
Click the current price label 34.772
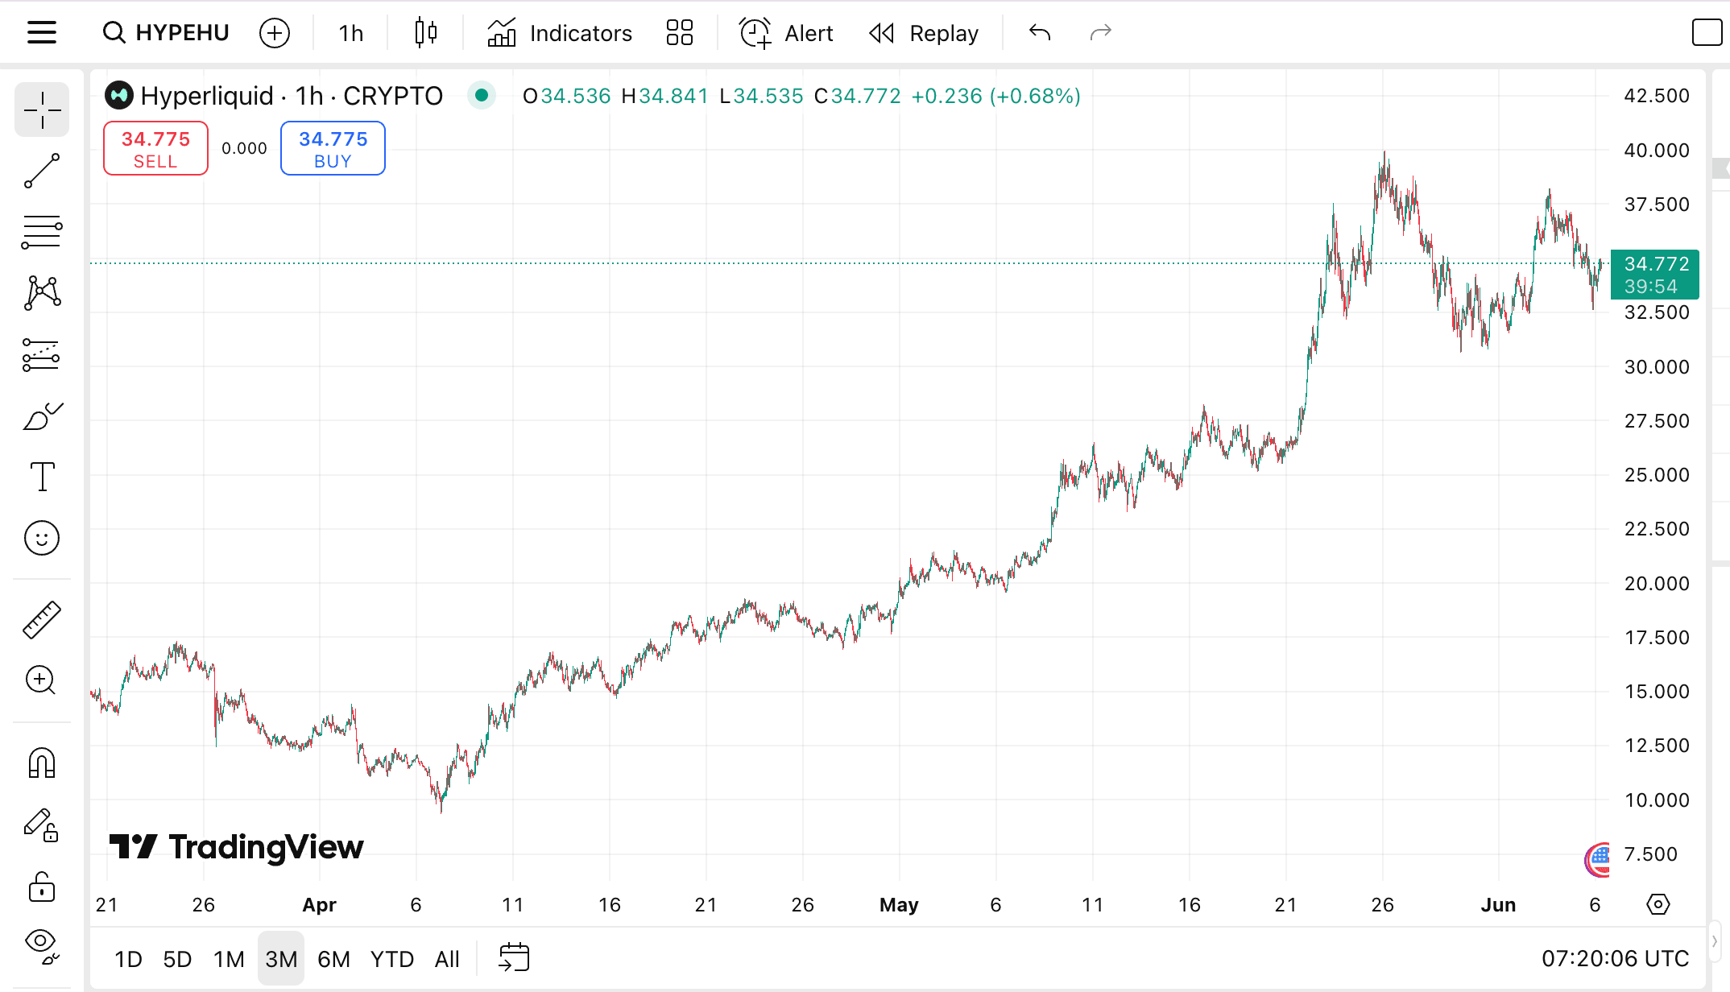pyautogui.click(x=1655, y=275)
